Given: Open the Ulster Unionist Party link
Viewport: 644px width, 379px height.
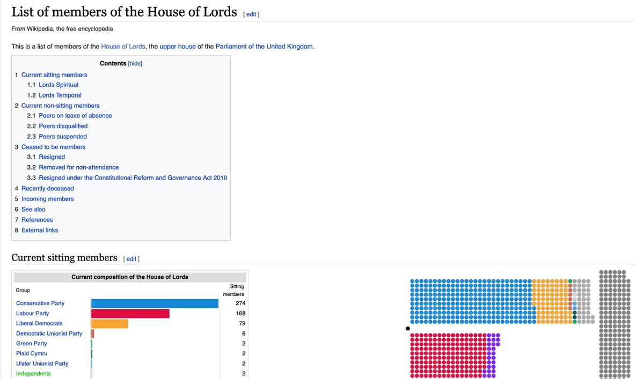Looking at the screenshot, I should pyautogui.click(x=42, y=363).
